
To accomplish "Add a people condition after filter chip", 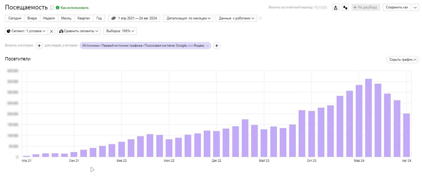I will [217, 46].
